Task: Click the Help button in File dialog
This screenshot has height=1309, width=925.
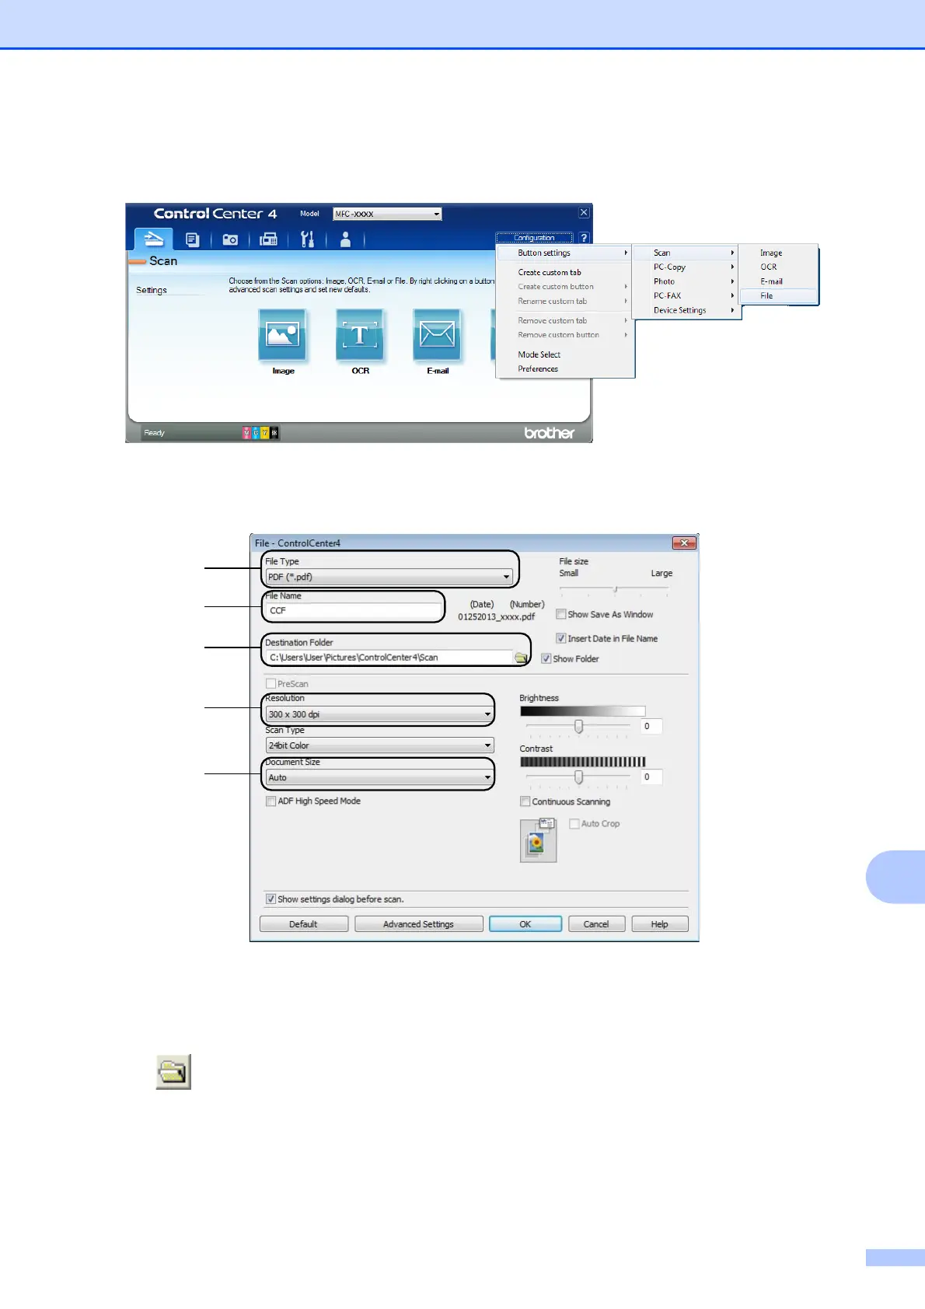Action: coord(660,924)
